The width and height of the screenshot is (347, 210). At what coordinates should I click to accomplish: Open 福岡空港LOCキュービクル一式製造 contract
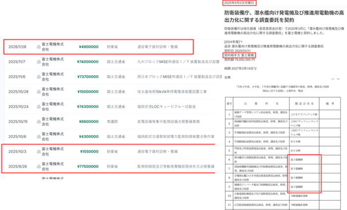[167, 107]
